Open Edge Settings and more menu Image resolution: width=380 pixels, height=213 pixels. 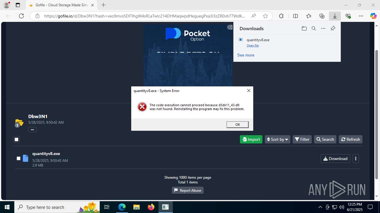pyautogui.click(x=361, y=16)
